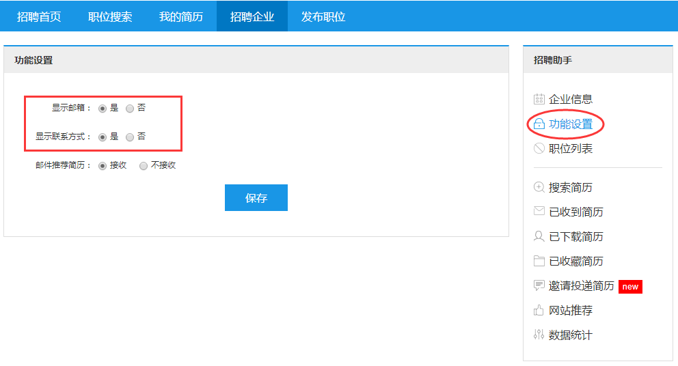Click the envelope icon beside 已收到简历

(x=539, y=212)
